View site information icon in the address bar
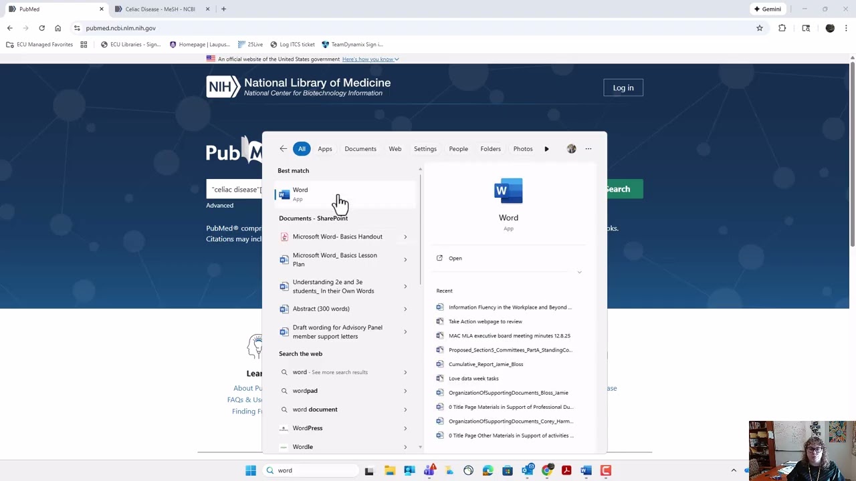This screenshot has height=481, width=856. pyautogui.click(x=77, y=28)
